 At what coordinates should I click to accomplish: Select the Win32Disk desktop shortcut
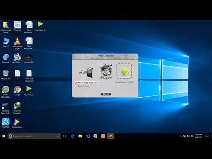coord(17,59)
